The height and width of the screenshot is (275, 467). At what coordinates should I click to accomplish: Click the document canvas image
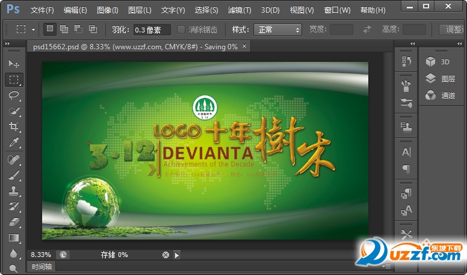(x=205, y=151)
